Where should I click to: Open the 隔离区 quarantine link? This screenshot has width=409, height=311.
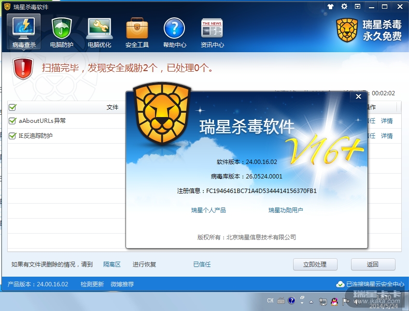point(112,265)
